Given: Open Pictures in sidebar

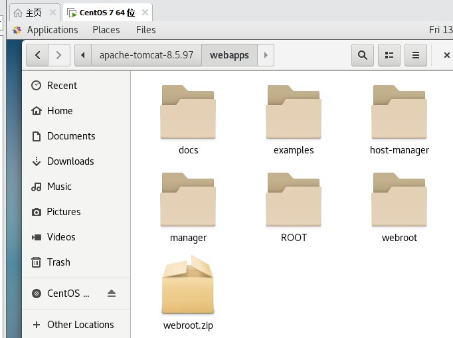Looking at the screenshot, I should click(x=76, y=212).
